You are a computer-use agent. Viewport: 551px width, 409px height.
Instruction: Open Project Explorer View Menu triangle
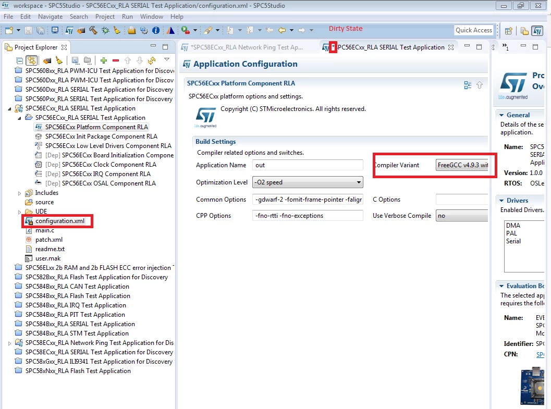(167, 60)
